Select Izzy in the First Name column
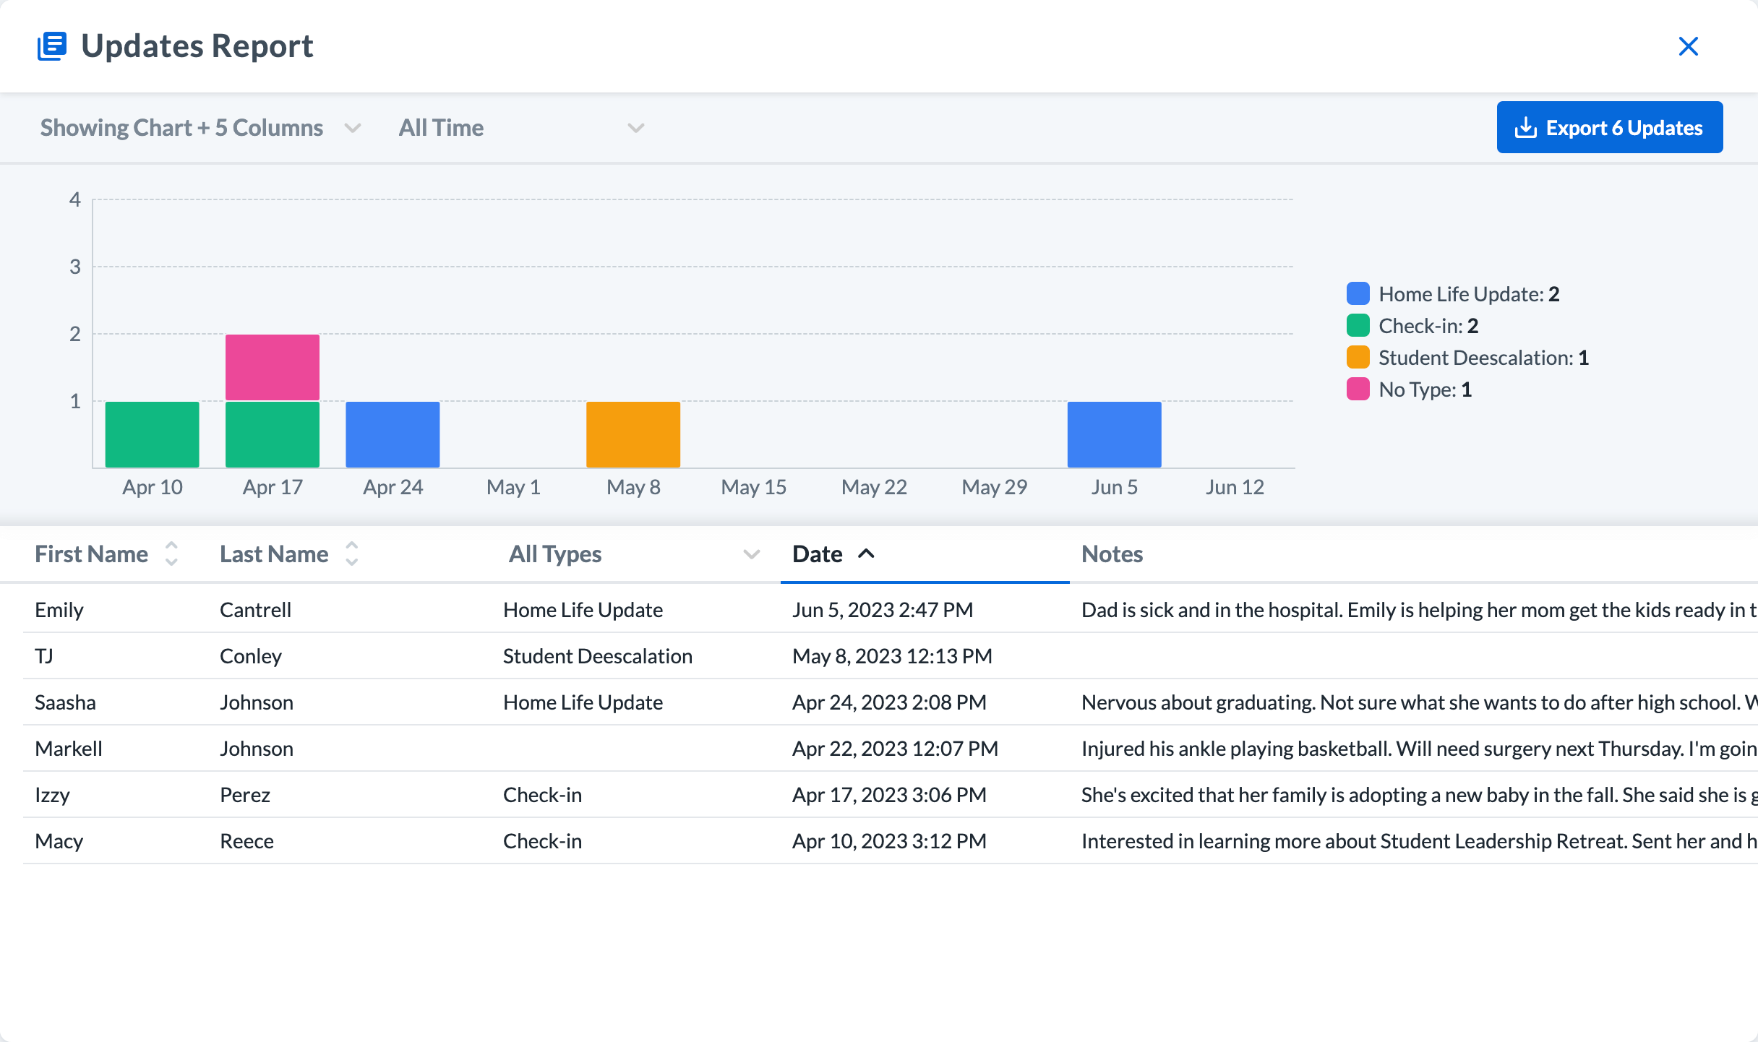1758x1042 pixels. (52, 795)
